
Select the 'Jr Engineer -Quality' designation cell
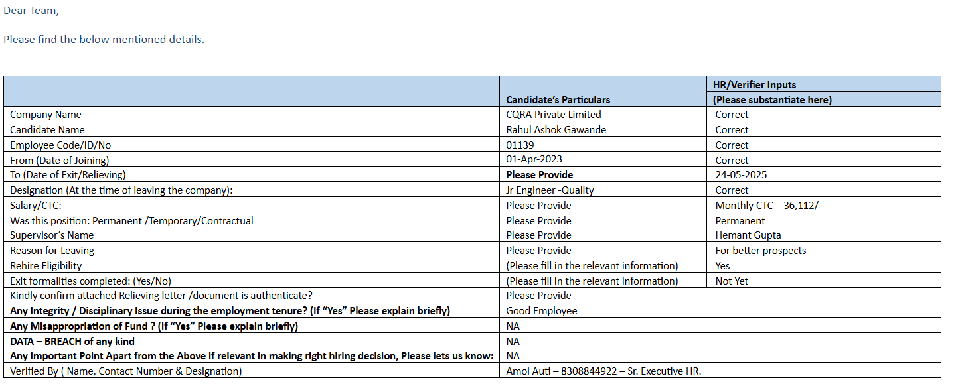550,190
